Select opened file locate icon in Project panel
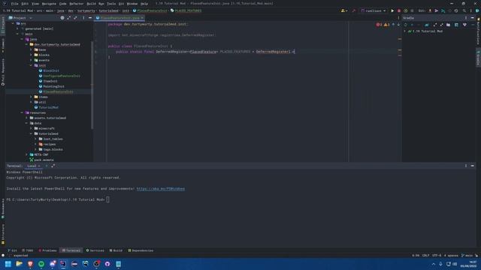481x270 pixels. [62, 18]
